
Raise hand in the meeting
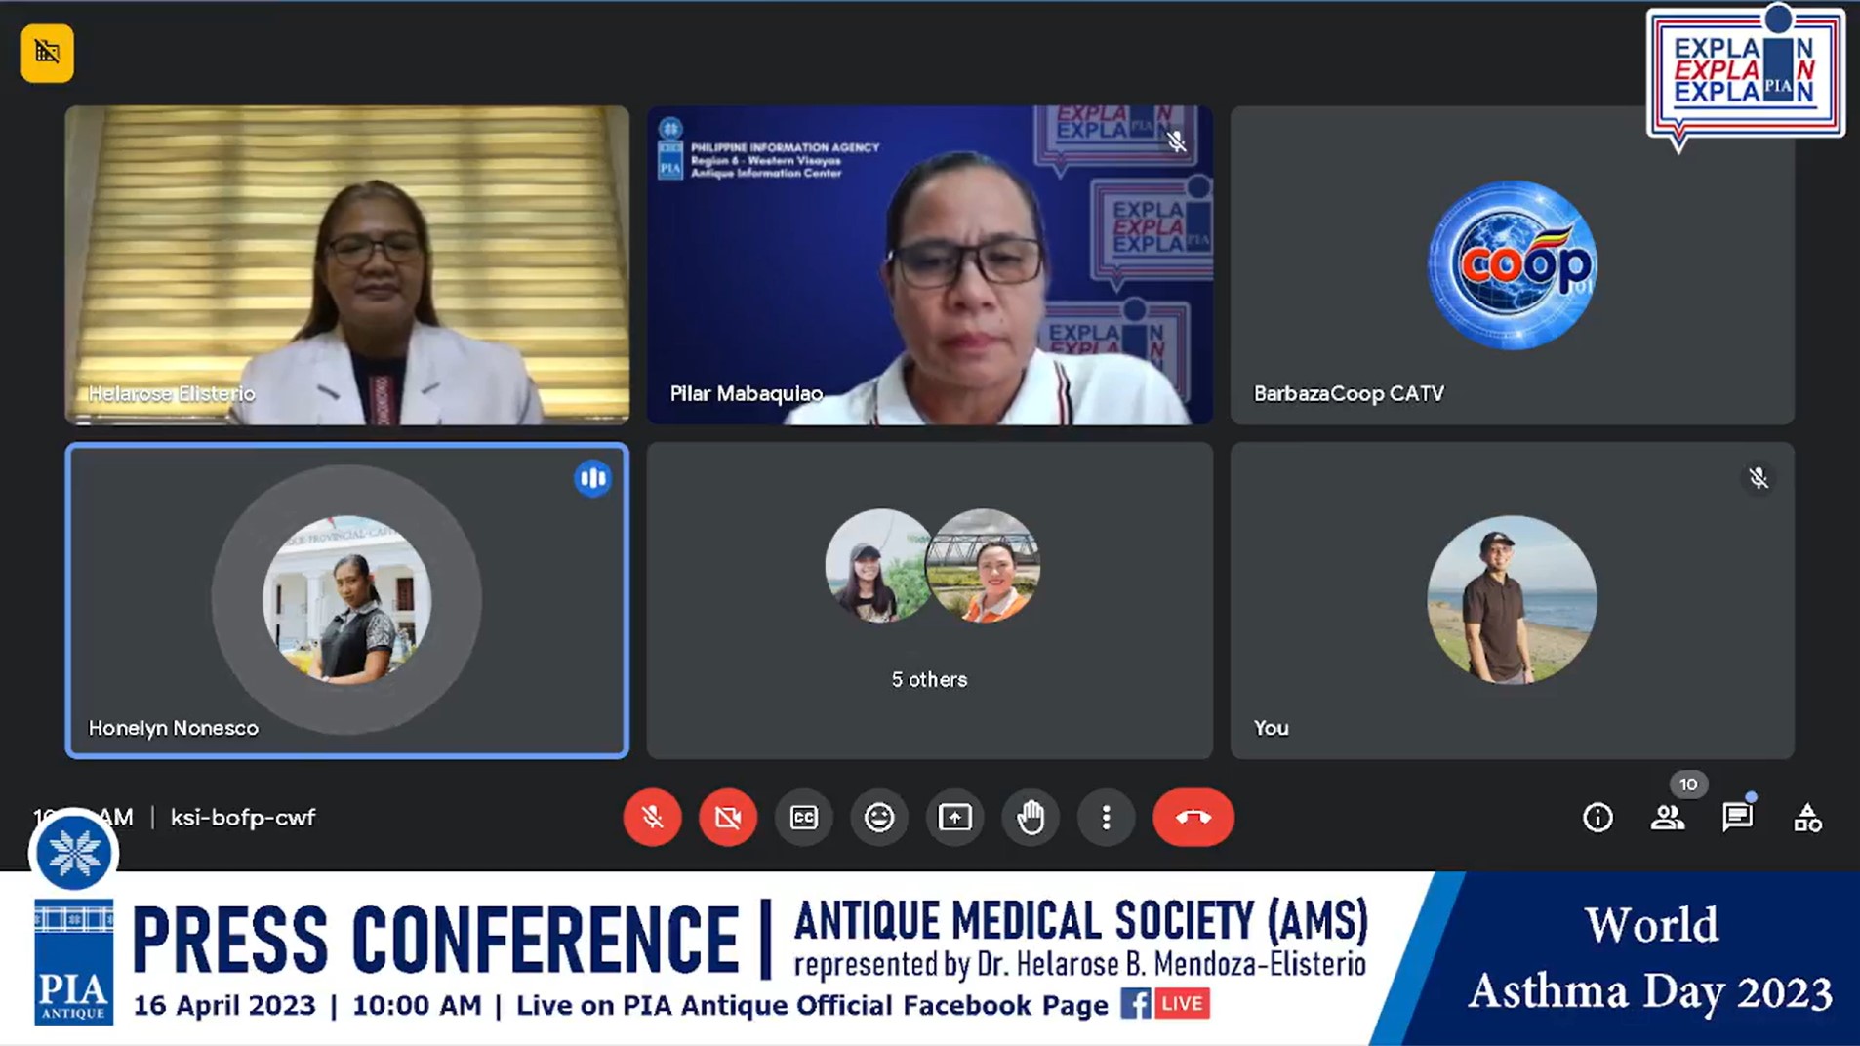1031,817
